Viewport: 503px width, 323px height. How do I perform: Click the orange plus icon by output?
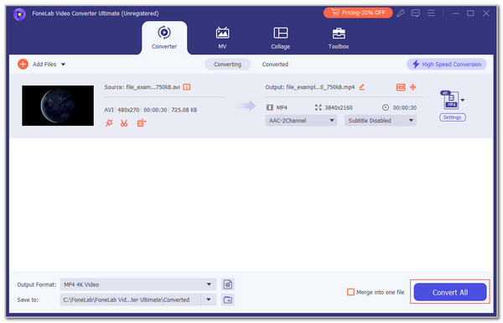[x=412, y=86]
